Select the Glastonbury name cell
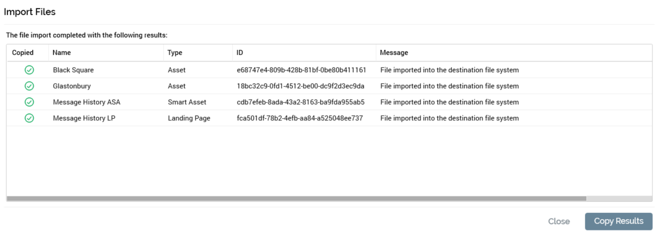The image size is (657, 234). [x=72, y=86]
